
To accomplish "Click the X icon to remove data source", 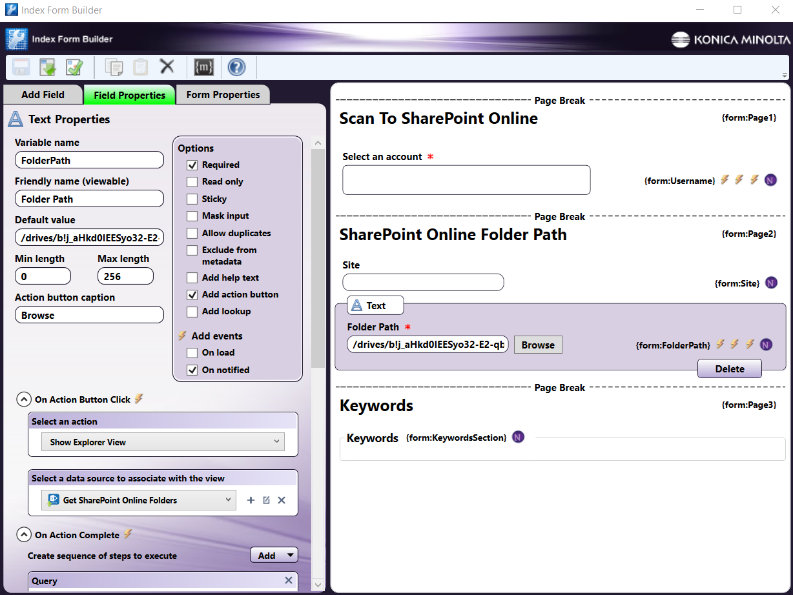I will (x=282, y=500).
